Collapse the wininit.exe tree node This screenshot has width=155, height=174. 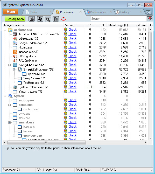10,122
